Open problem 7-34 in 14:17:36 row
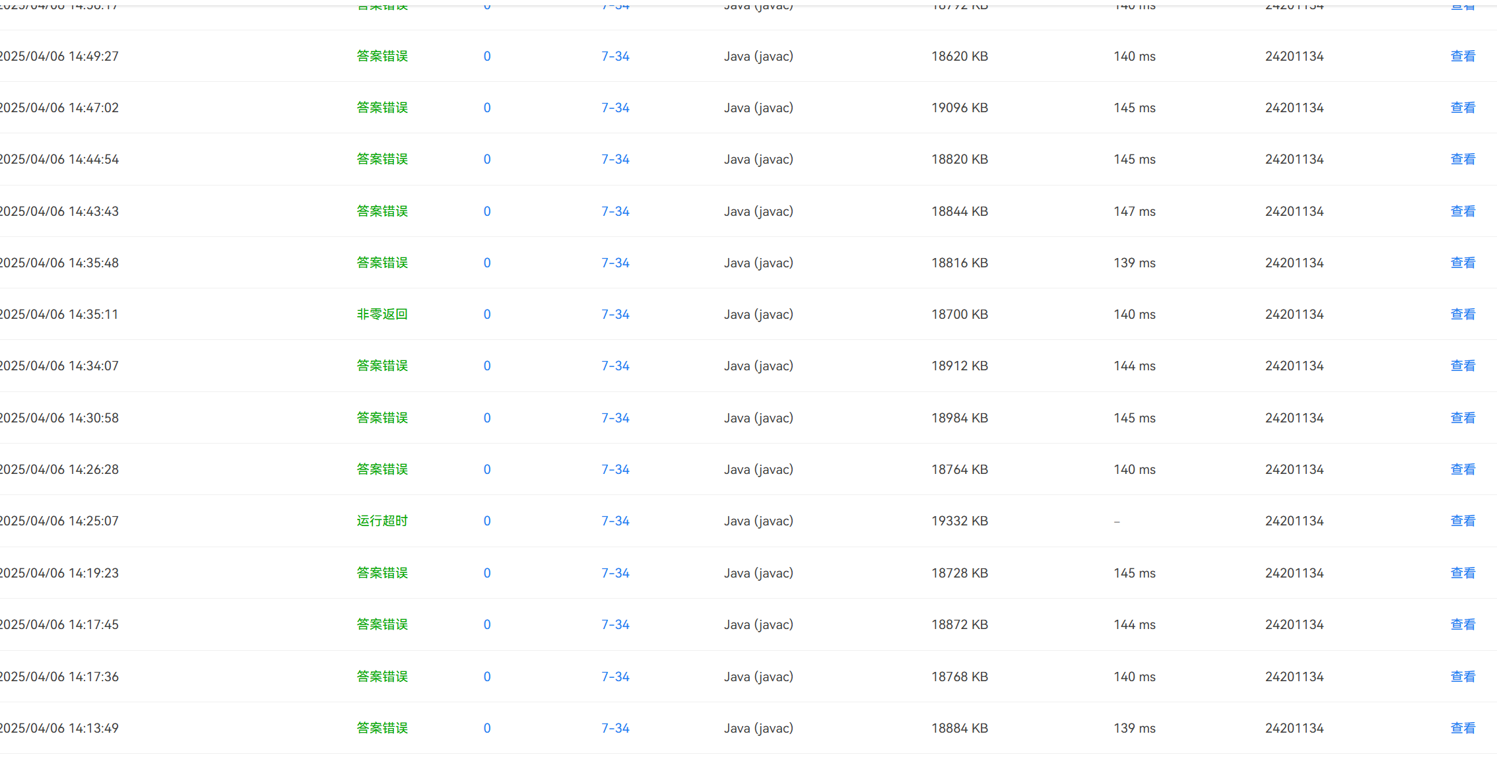Screen dimensions: 1497x767 point(615,677)
